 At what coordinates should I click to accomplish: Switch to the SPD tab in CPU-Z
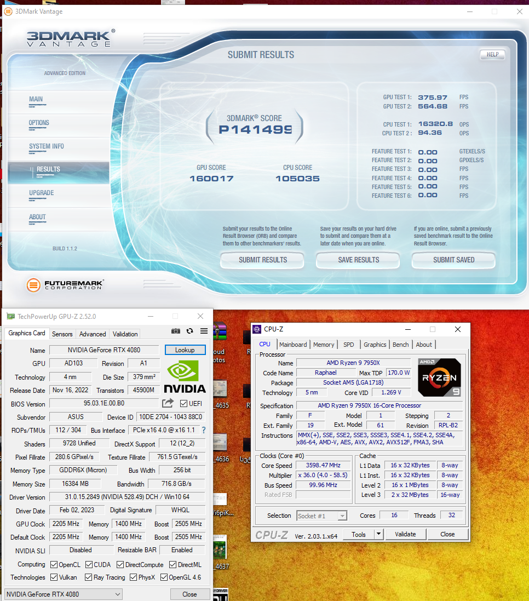pyautogui.click(x=349, y=345)
